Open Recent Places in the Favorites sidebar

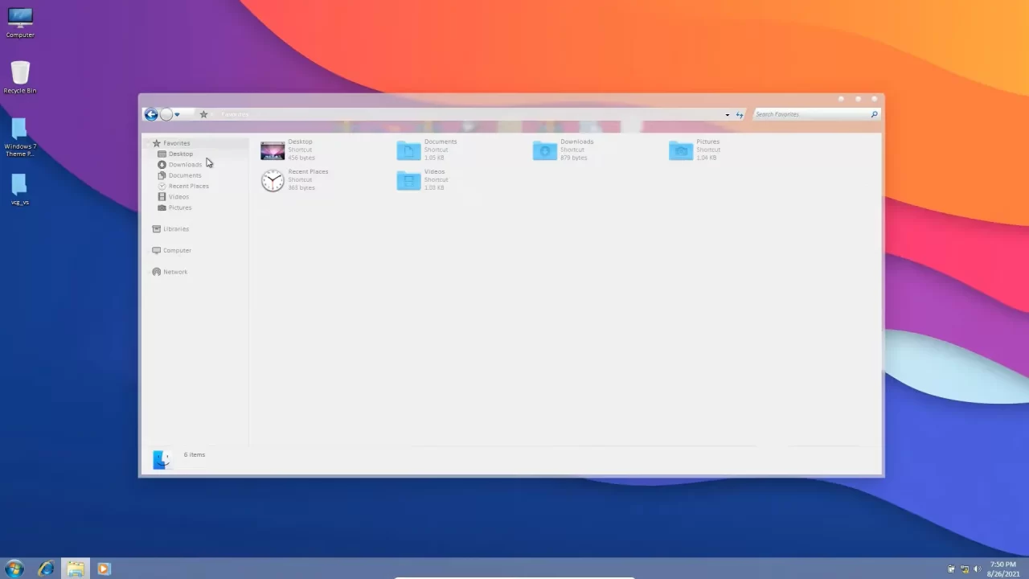[x=188, y=186]
